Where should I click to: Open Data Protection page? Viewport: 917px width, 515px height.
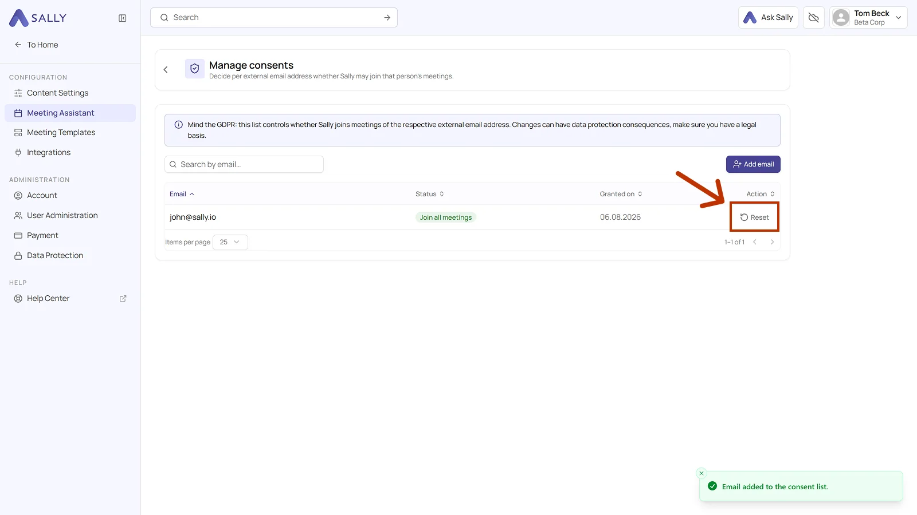coord(70,255)
